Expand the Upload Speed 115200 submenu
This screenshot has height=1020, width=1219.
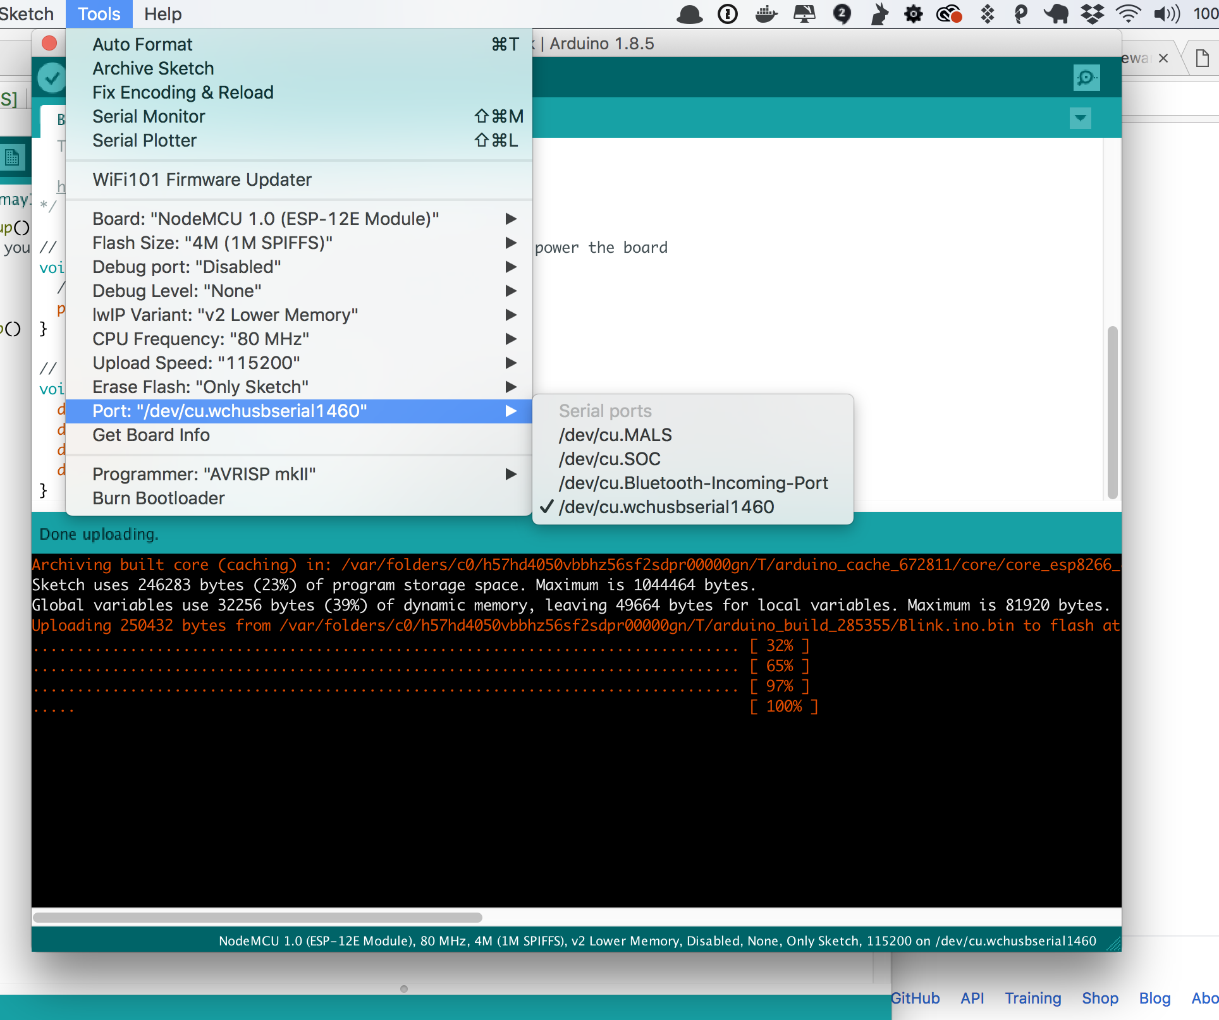coord(196,363)
